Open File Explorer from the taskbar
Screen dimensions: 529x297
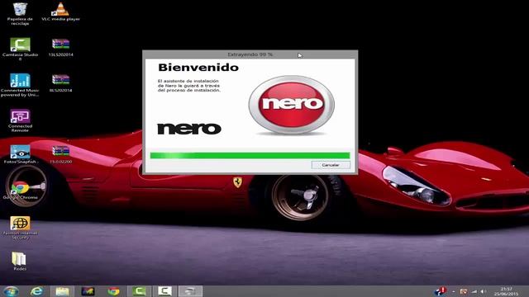point(63,291)
